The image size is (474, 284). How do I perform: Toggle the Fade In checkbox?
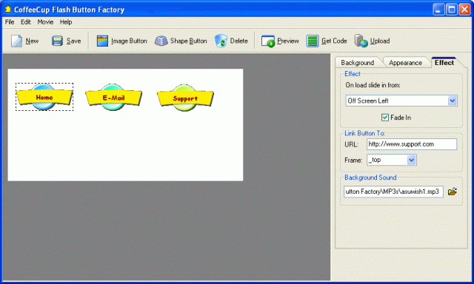[385, 118]
